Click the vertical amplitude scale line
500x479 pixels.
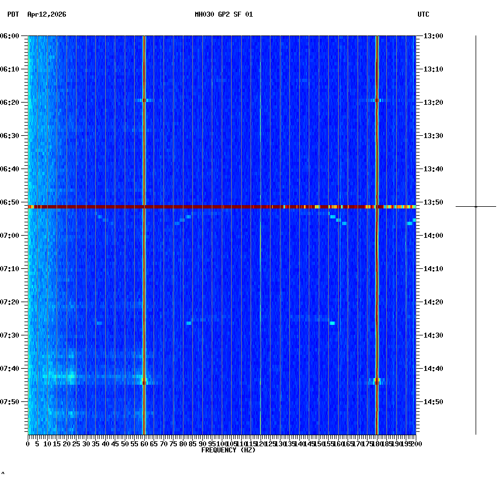pyautogui.click(x=476, y=233)
